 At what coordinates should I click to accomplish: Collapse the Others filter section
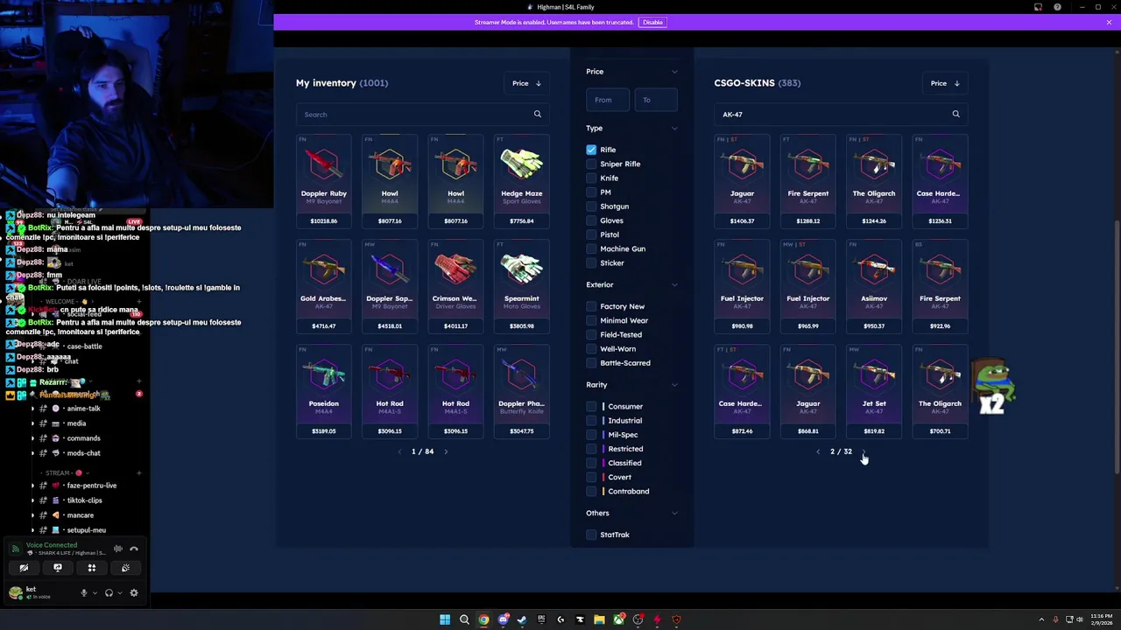point(674,513)
